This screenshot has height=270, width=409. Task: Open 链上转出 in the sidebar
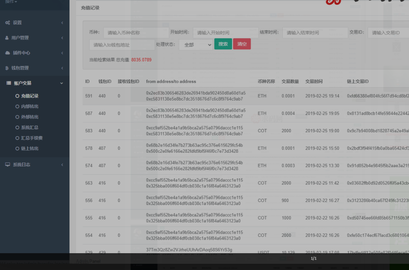point(29,149)
